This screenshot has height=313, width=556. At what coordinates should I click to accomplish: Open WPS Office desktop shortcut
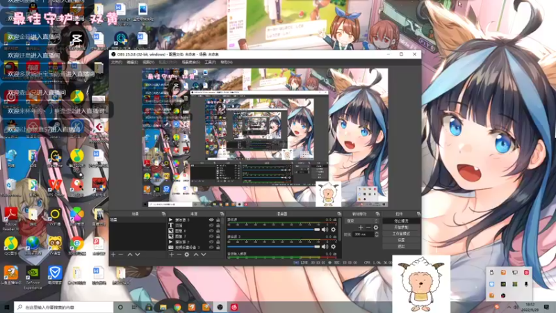[55, 187]
